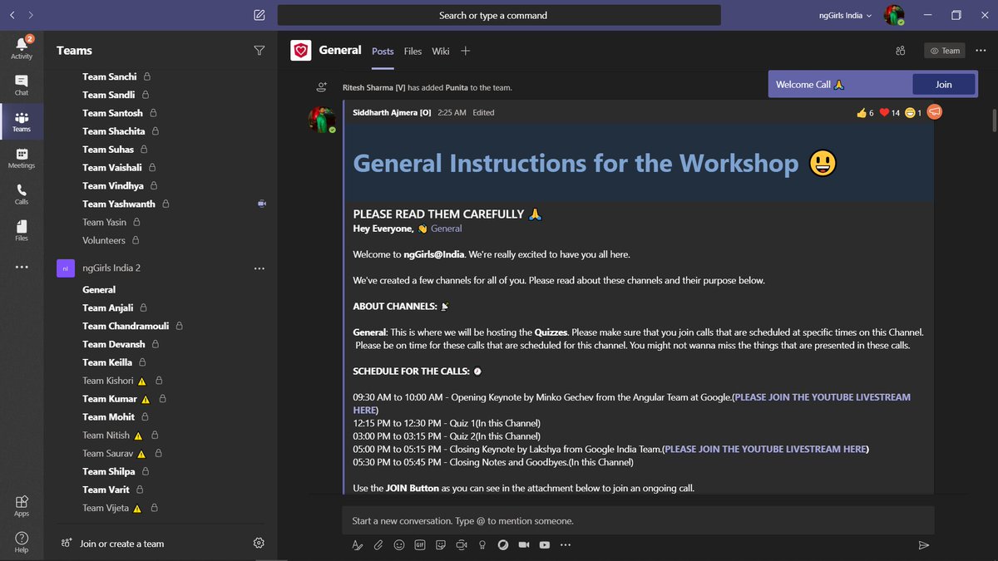
Task: Click the new chat compose icon
Action: (259, 15)
